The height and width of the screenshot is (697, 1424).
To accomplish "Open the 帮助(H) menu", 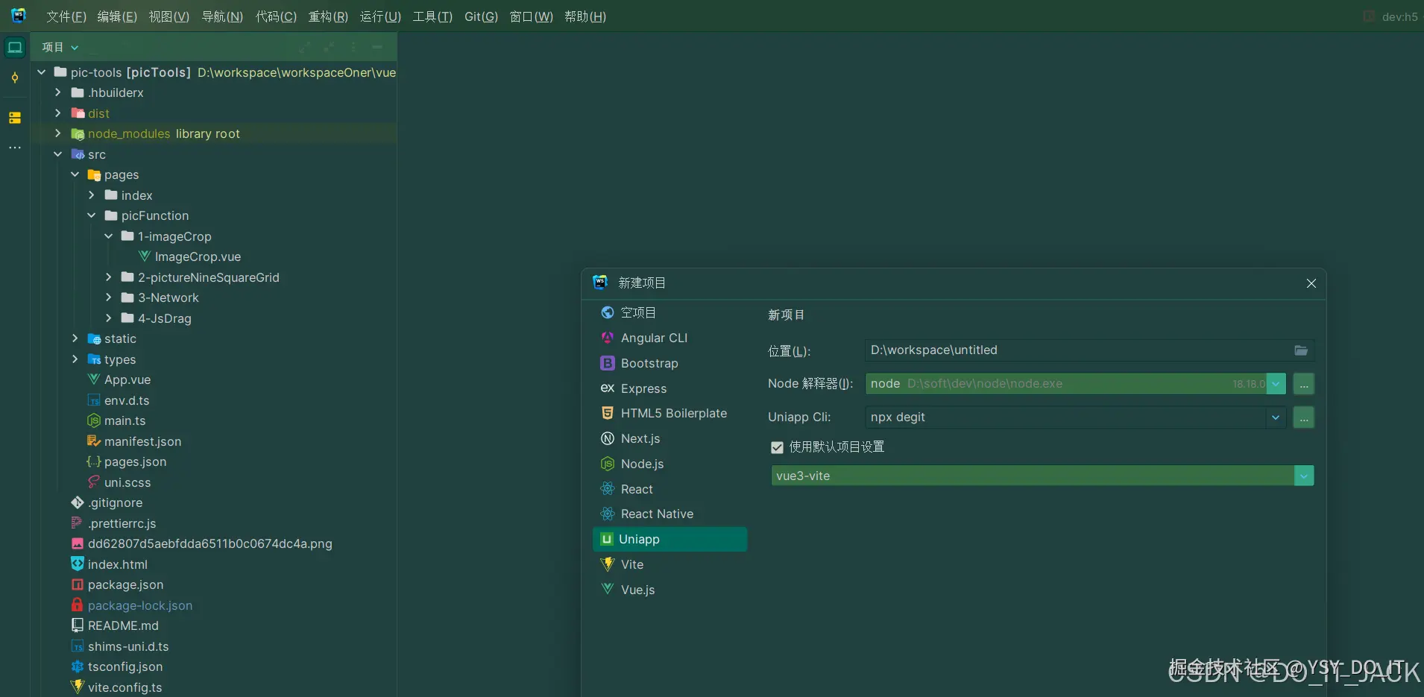I will 585,16.
